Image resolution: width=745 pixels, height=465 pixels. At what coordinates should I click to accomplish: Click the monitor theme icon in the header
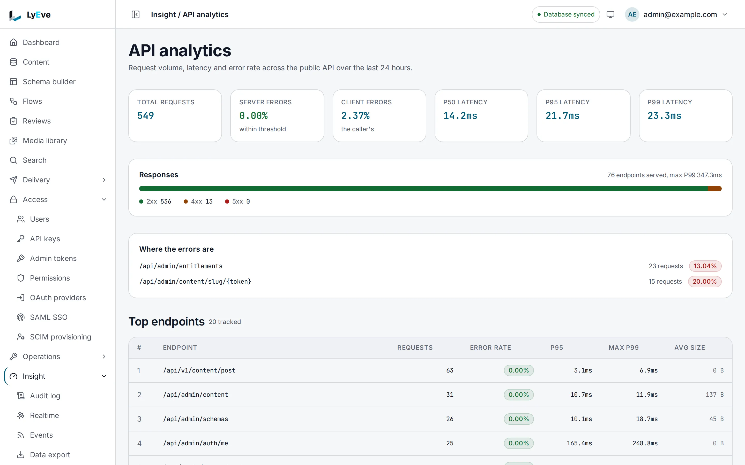click(x=610, y=14)
